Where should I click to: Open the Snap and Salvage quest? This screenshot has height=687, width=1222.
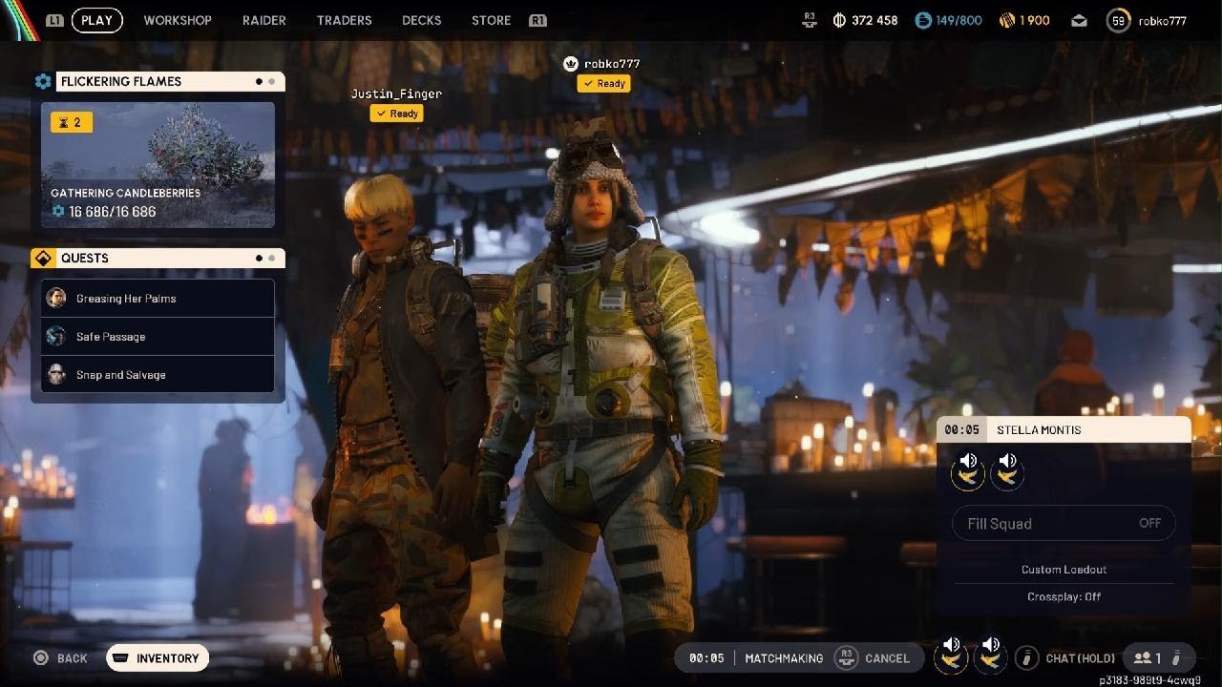pyautogui.click(x=158, y=375)
